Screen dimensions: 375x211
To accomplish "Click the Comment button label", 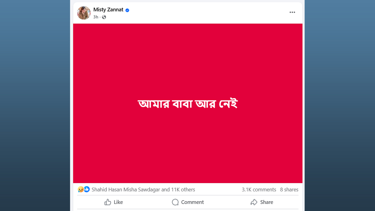I will [x=192, y=202].
